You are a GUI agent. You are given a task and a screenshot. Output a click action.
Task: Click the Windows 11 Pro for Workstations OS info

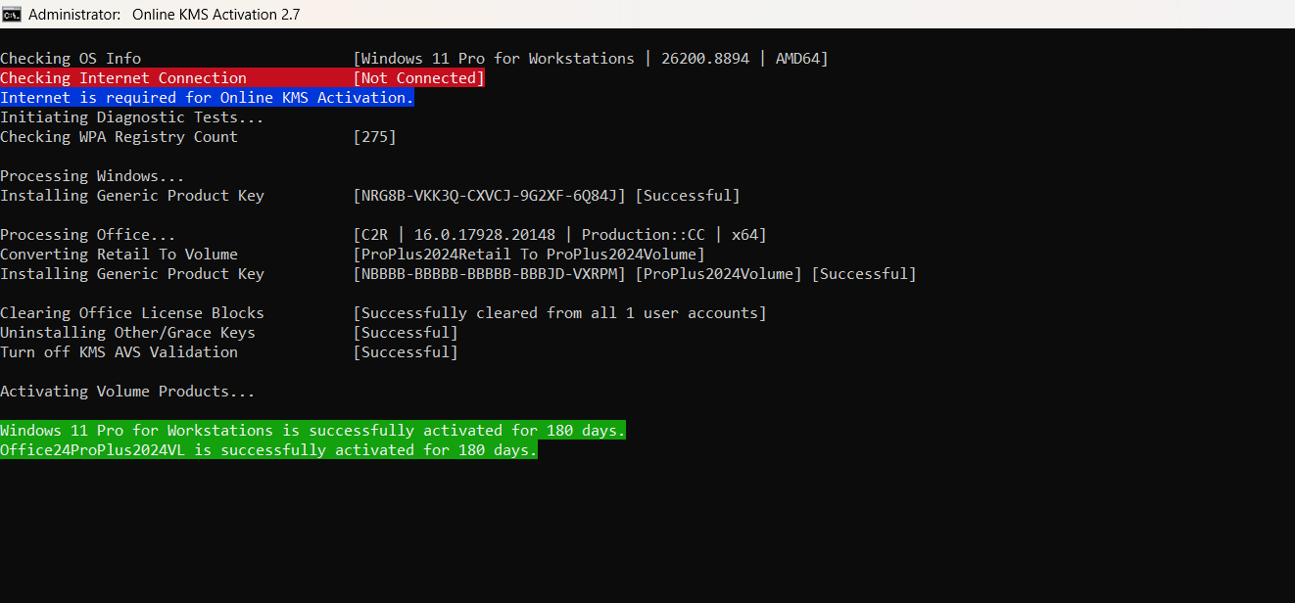(591, 59)
